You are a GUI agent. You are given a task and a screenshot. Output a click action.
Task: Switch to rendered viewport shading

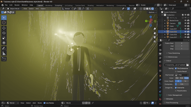153,9
